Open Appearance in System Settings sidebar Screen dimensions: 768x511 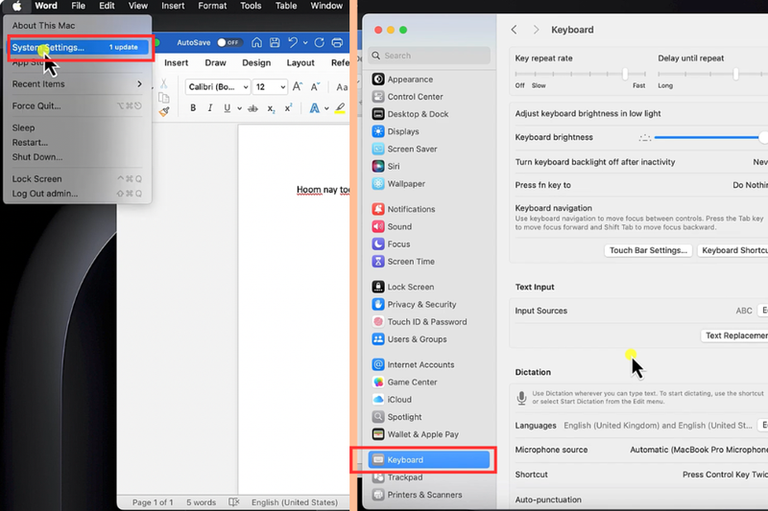[x=410, y=80]
